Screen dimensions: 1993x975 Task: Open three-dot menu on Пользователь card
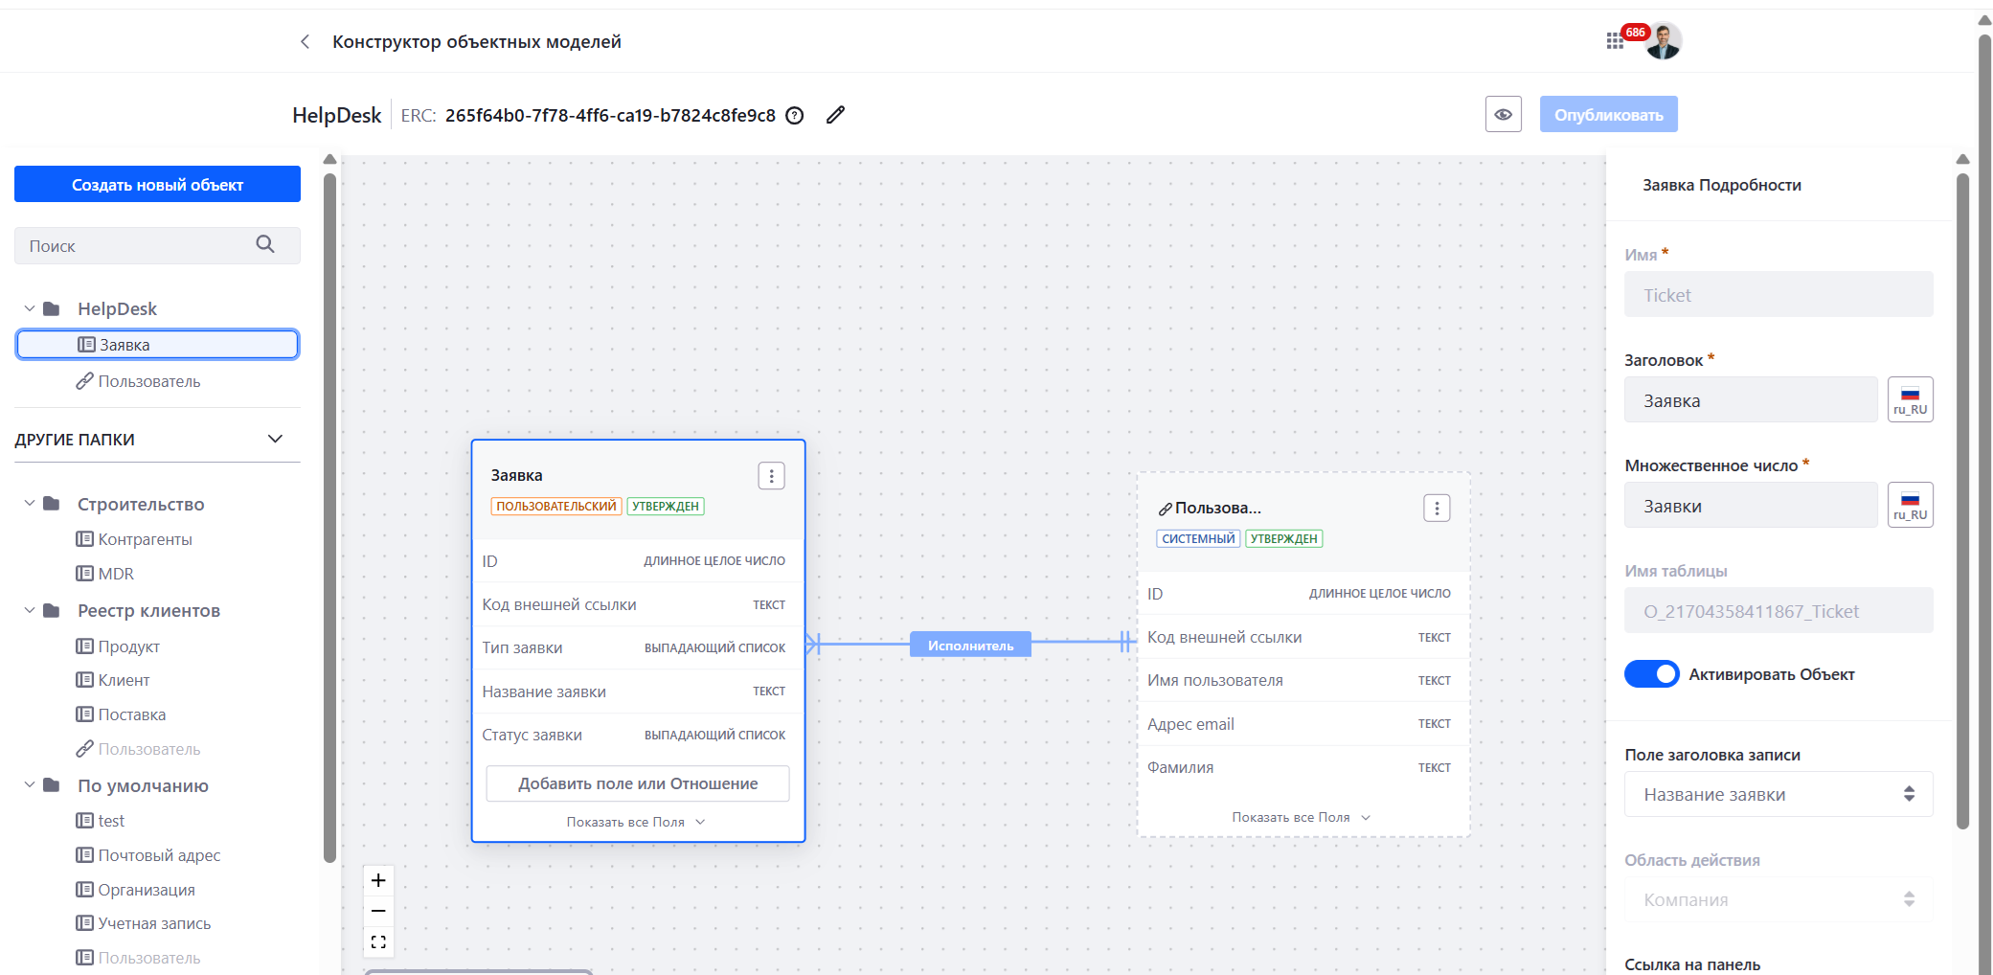coord(1436,509)
